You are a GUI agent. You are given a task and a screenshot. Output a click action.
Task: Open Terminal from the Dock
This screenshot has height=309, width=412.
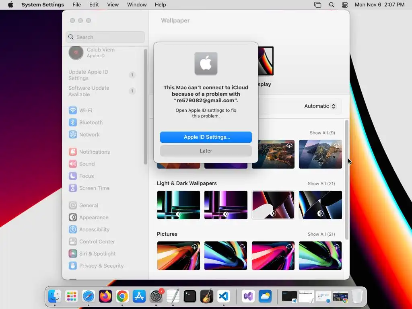tap(190, 297)
